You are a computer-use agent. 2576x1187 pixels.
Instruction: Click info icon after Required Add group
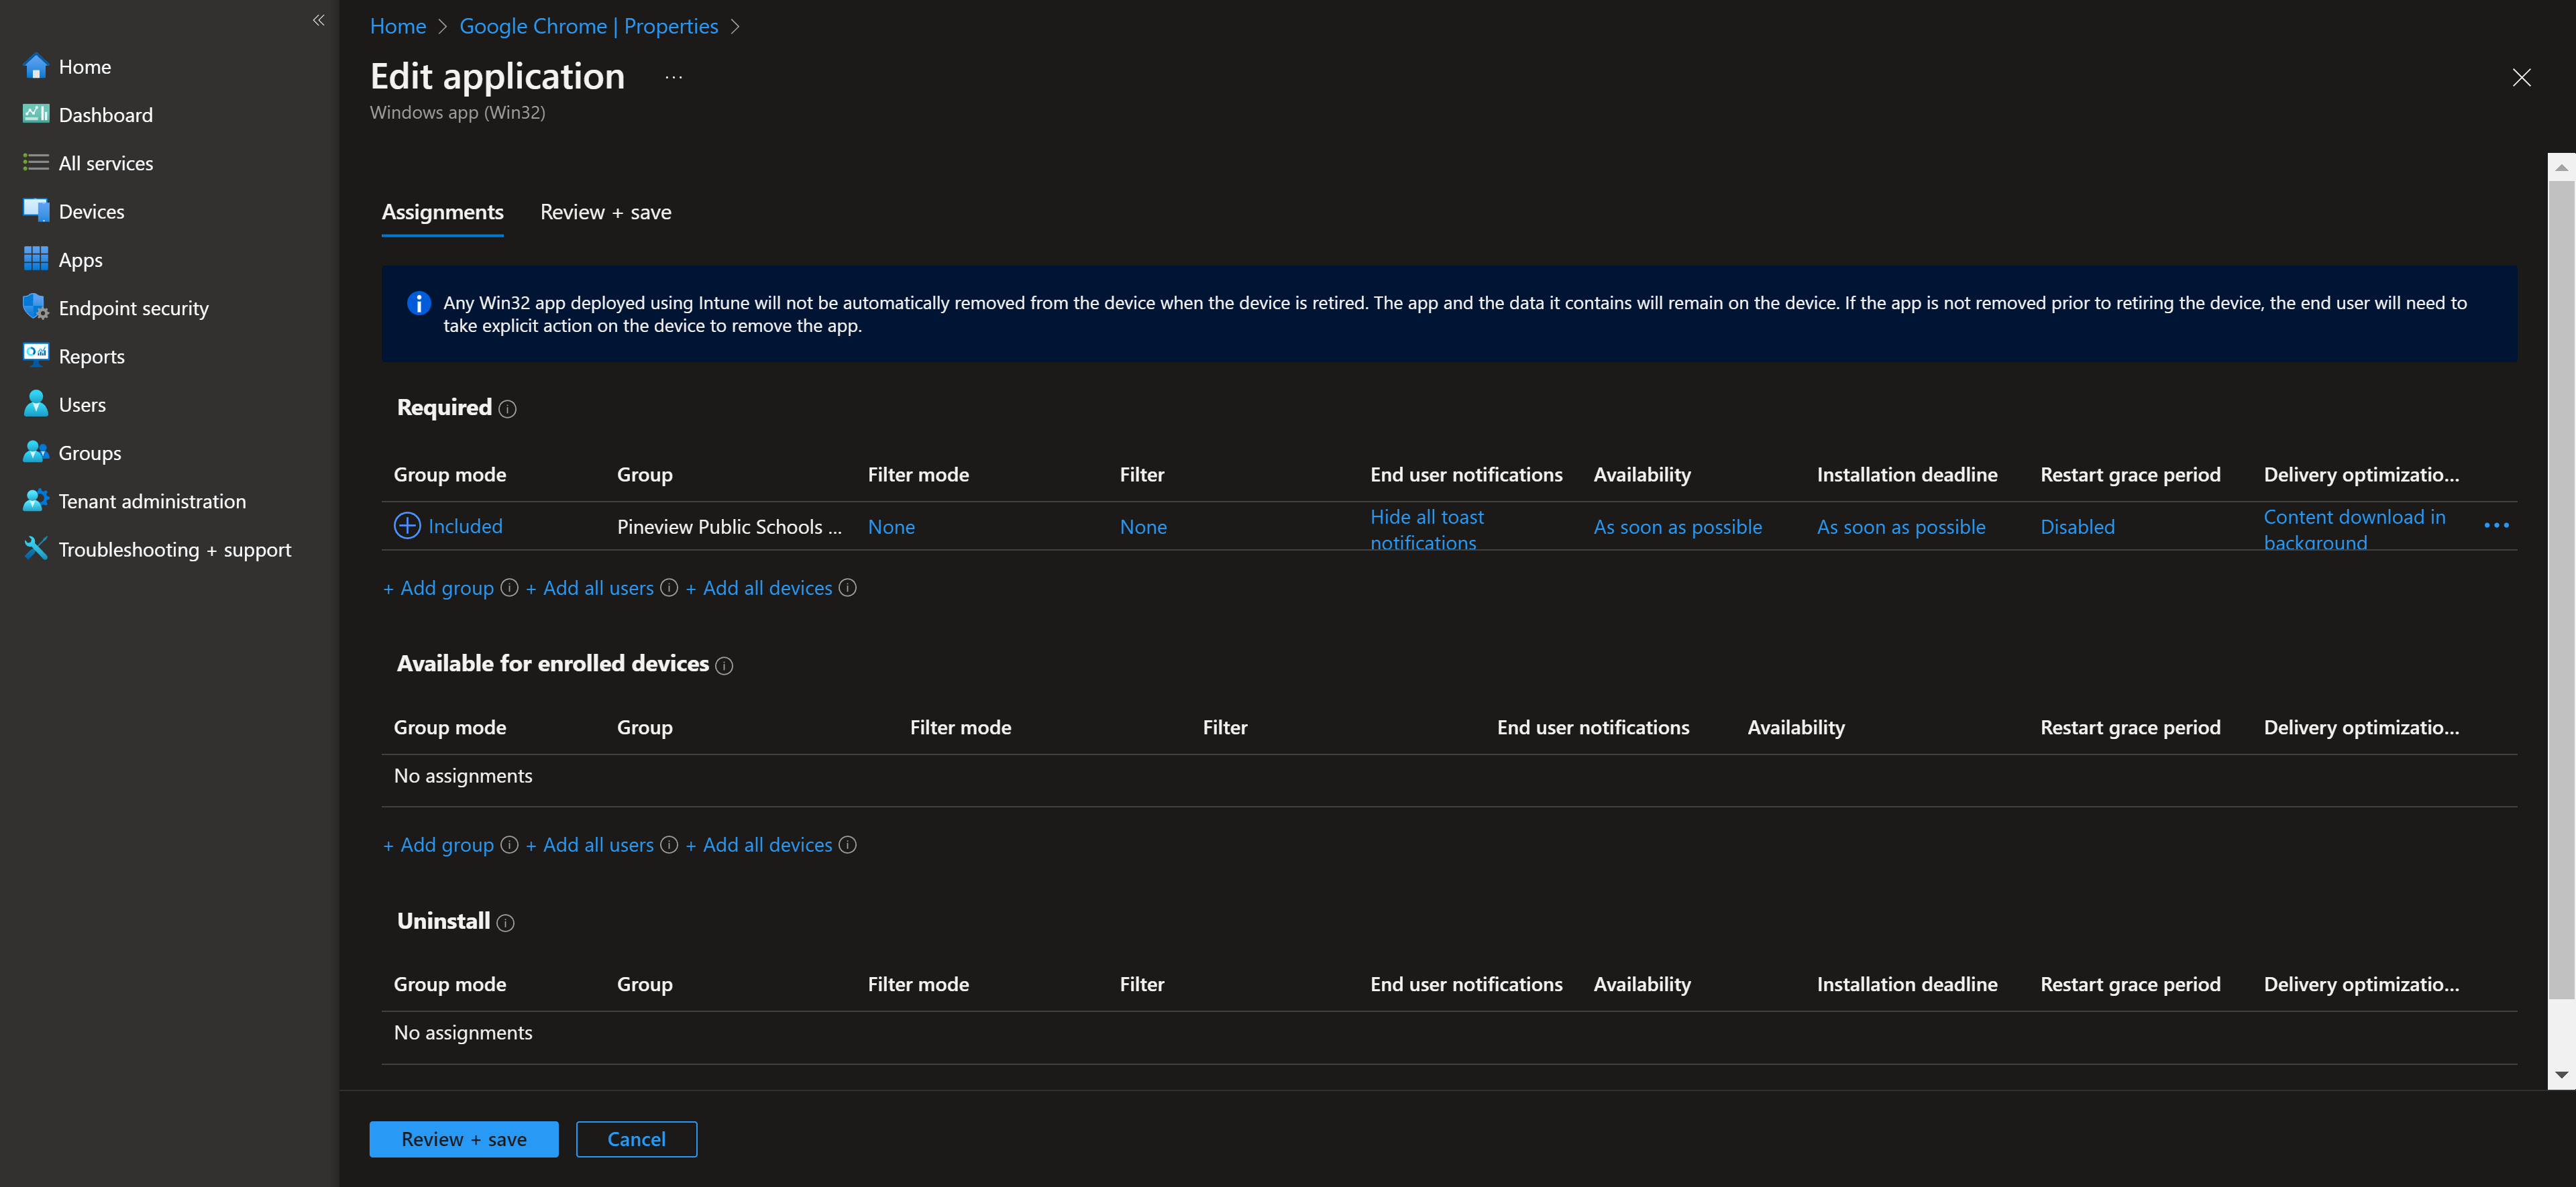[509, 588]
